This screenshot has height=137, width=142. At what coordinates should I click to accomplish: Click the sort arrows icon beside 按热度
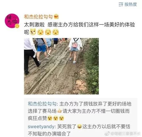(x=121, y=5)
